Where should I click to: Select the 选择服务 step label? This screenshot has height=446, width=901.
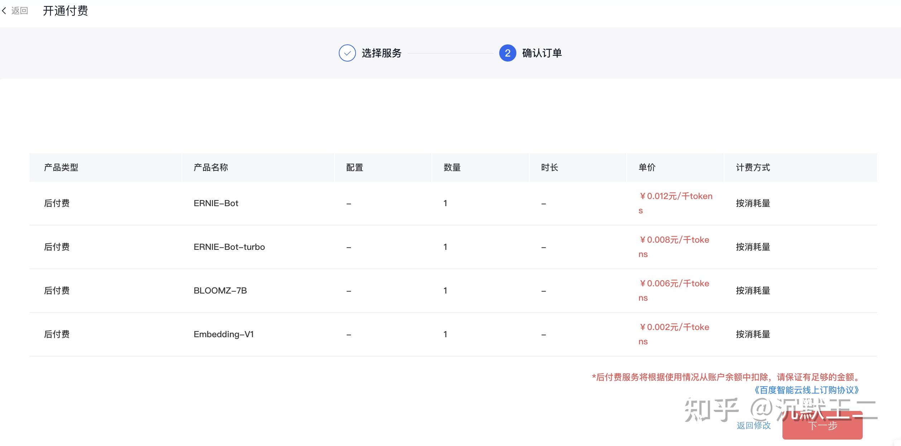pyautogui.click(x=381, y=53)
